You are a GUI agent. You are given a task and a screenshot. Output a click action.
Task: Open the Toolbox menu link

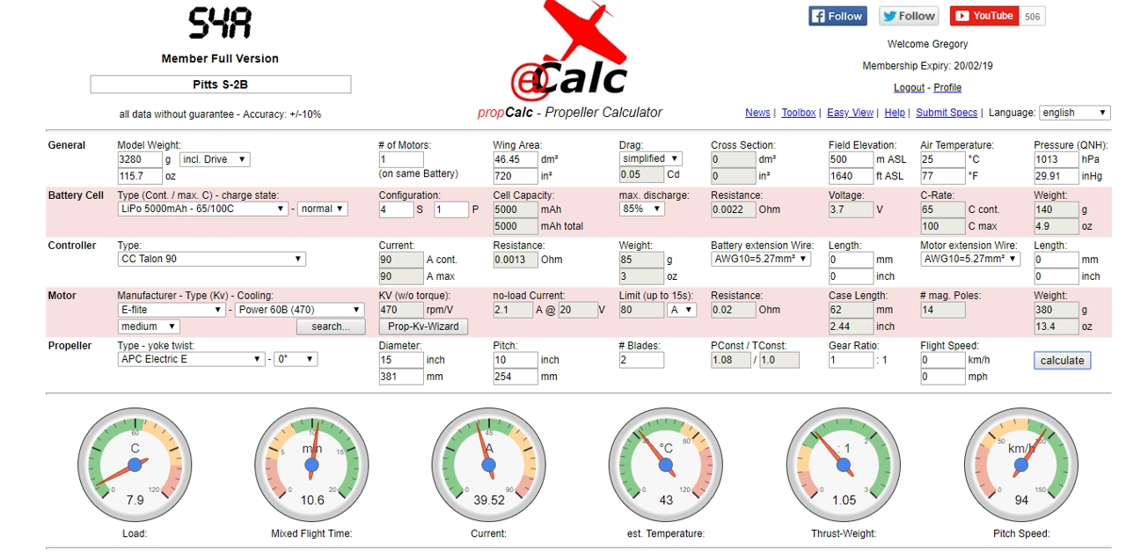point(799,113)
